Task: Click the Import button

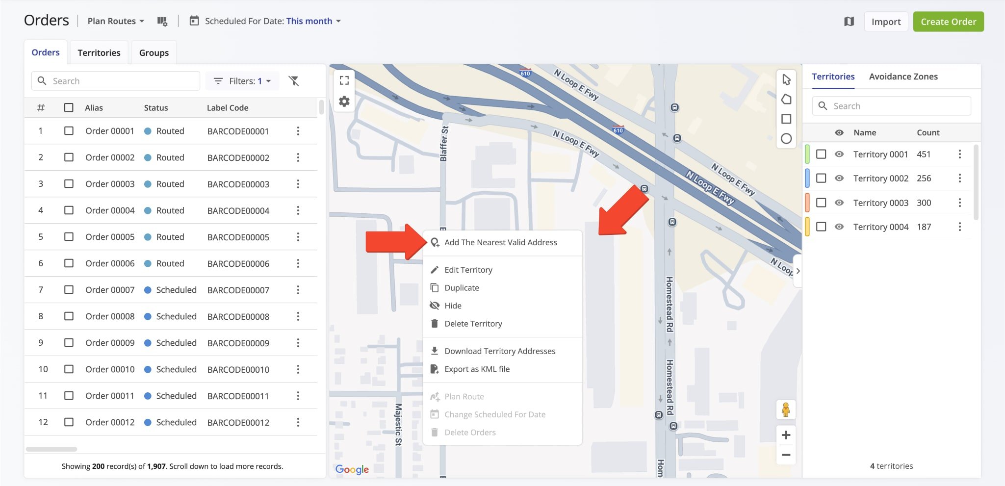Action: point(886,22)
